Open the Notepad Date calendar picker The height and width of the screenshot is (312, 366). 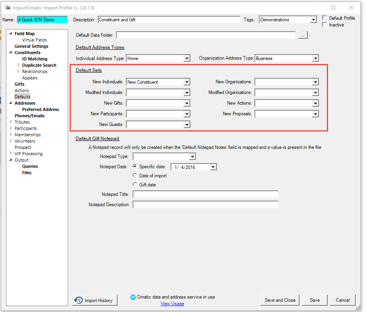(213, 167)
